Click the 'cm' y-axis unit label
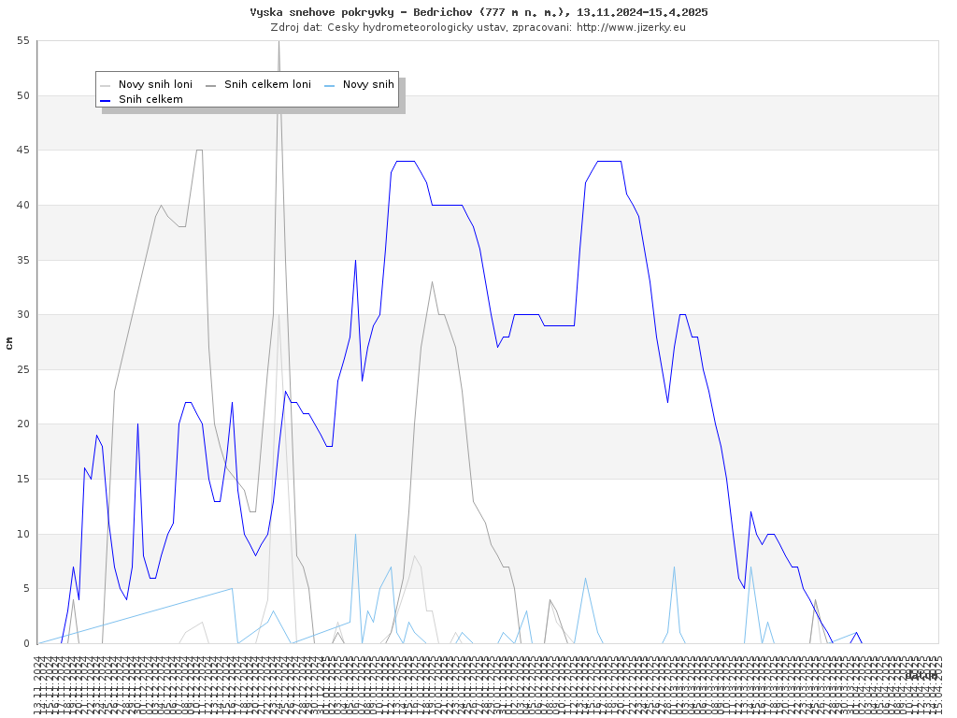957x718 pixels. pyautogui.click(x=9, y=343)
